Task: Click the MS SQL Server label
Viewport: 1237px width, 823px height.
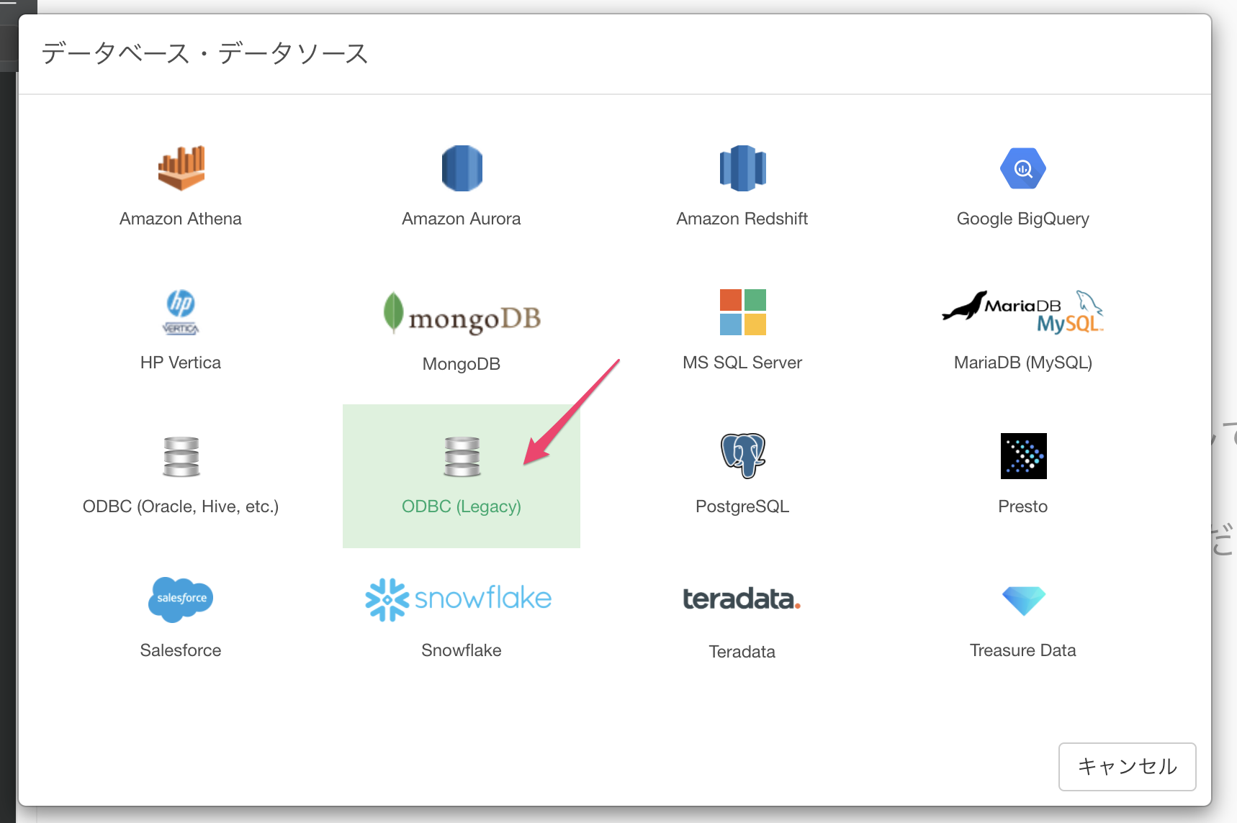Action: [x=742, y=363]
